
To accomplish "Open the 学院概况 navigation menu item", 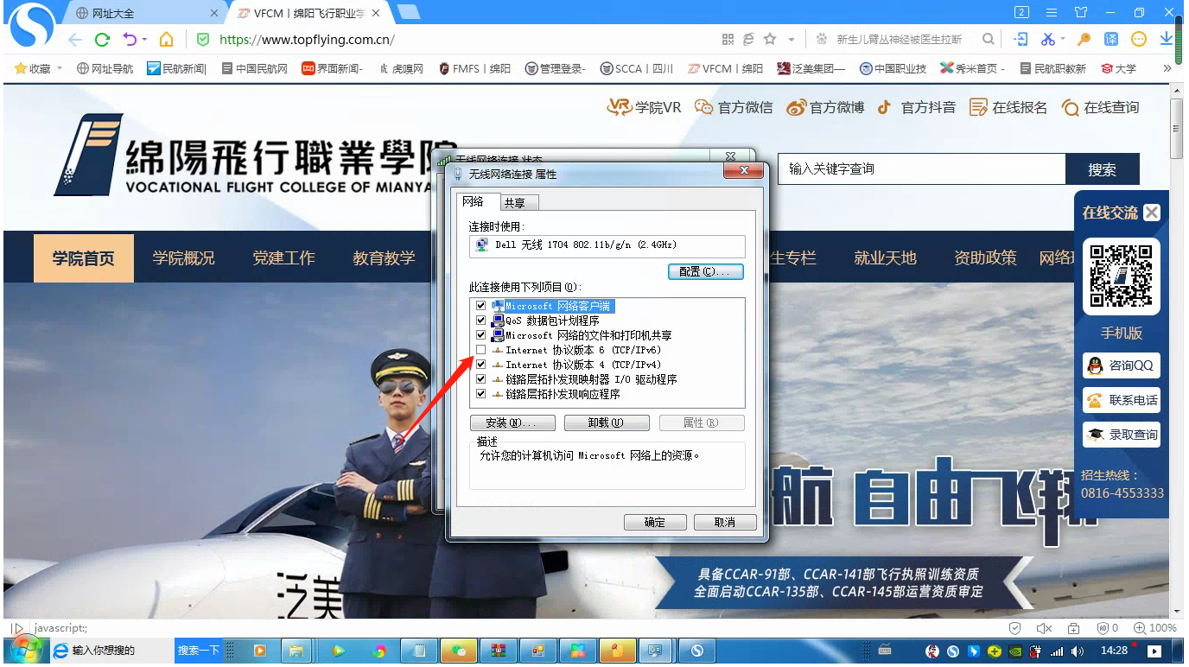I will [183, 257].
